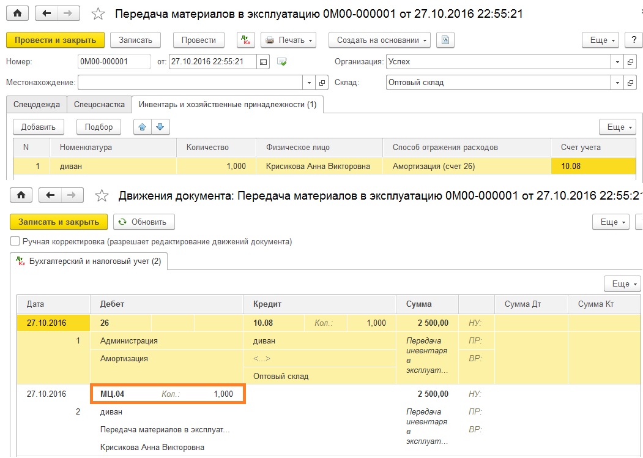Move the table row up with the blue up arrow
Image resolution: width=643 pixels, height=458 pixels.
[143, 127]
